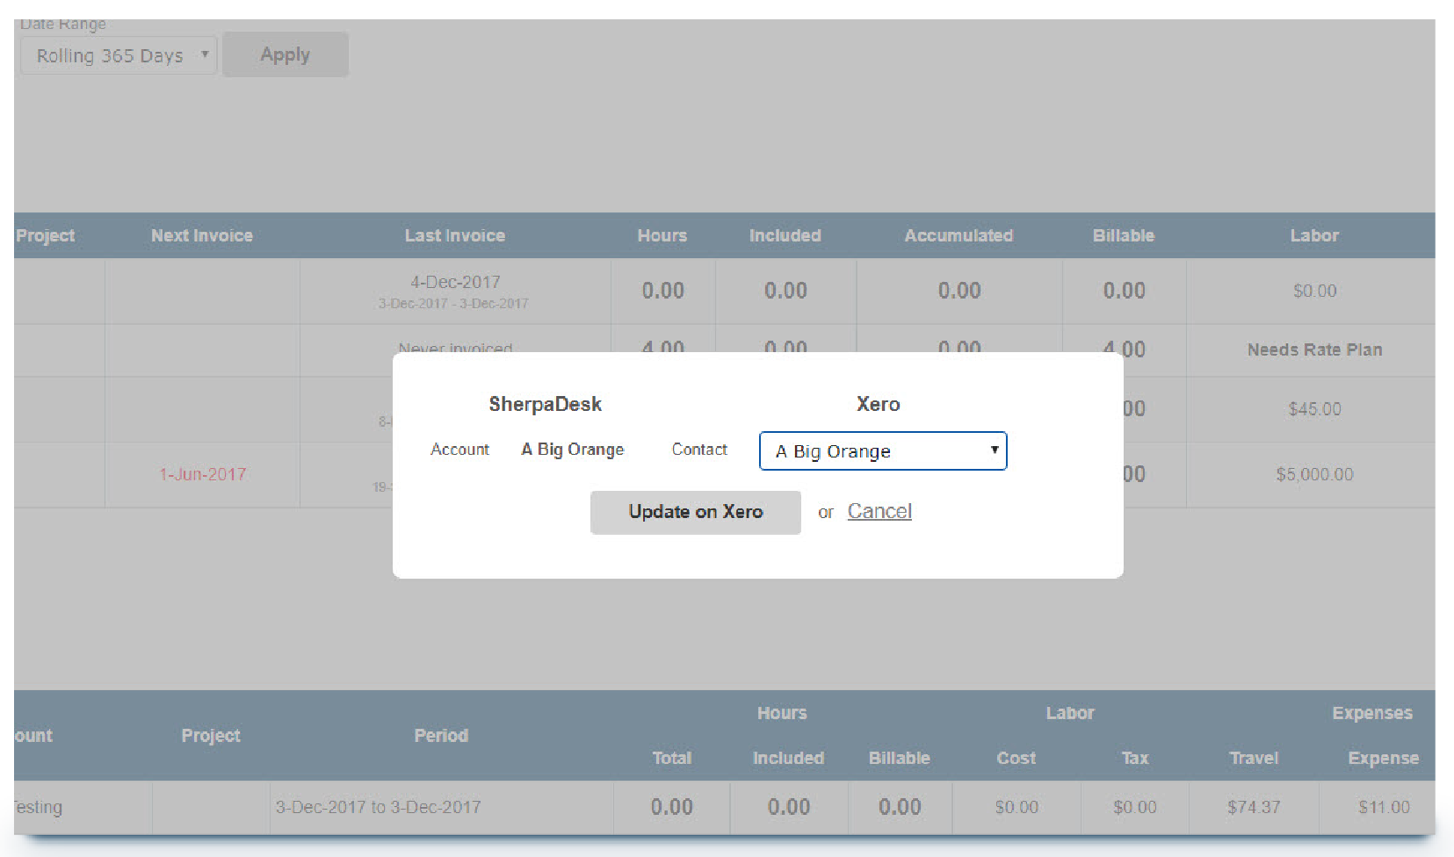Click the Cost column header
Screen dimensions: 1454x857
[1016, 758]
